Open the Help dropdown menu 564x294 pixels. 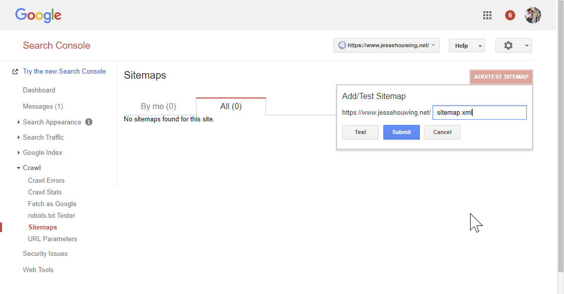[x=467, y=46]
